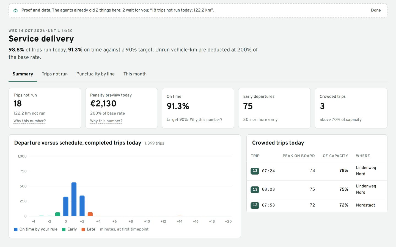Click the 72% of capacity cell
396x247 pixels.
tap(344, 205)
